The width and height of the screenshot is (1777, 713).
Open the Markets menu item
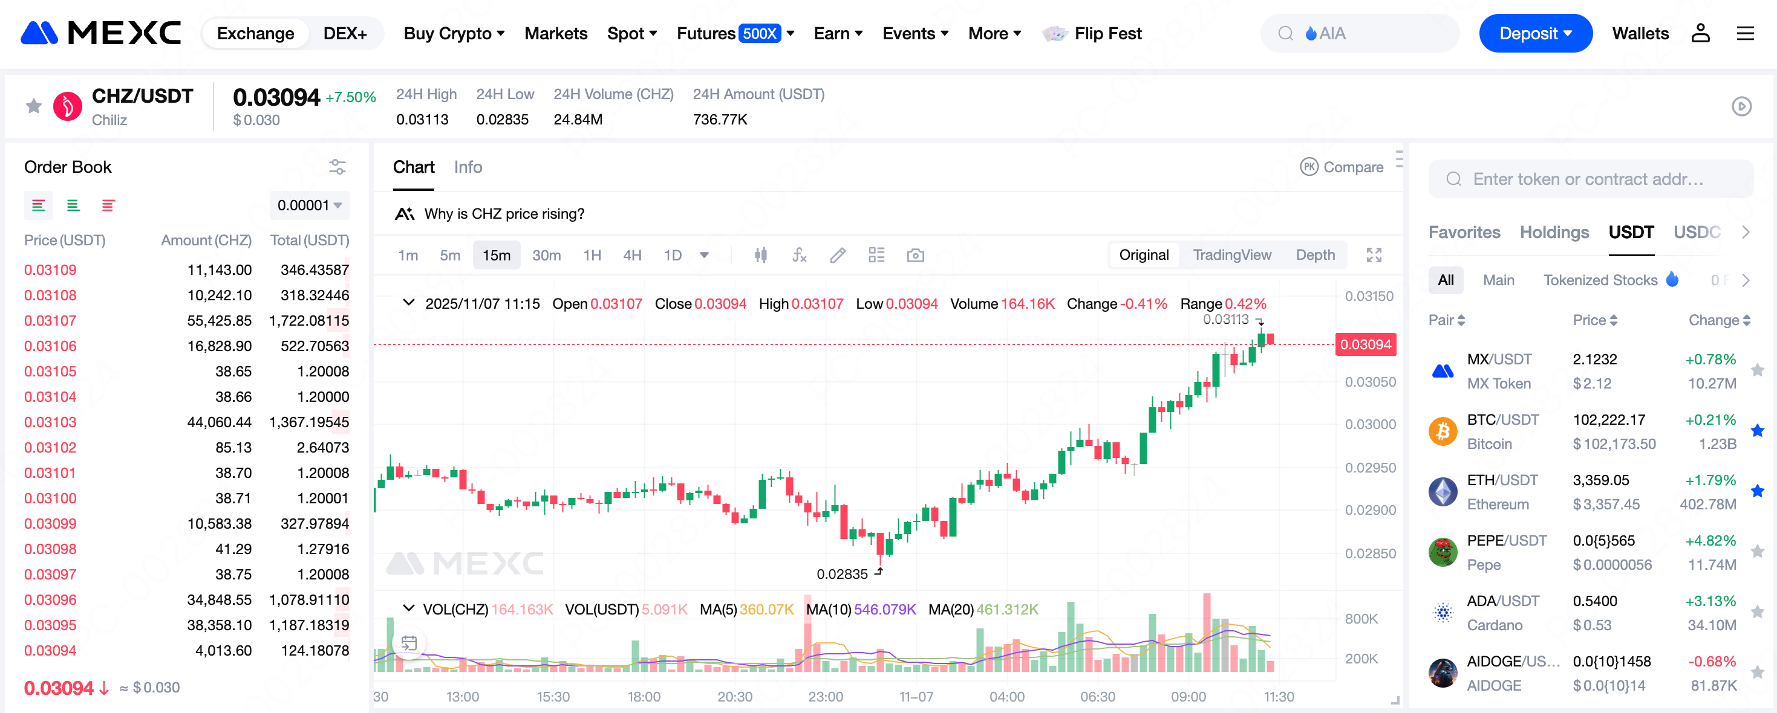tap(556, 33)
